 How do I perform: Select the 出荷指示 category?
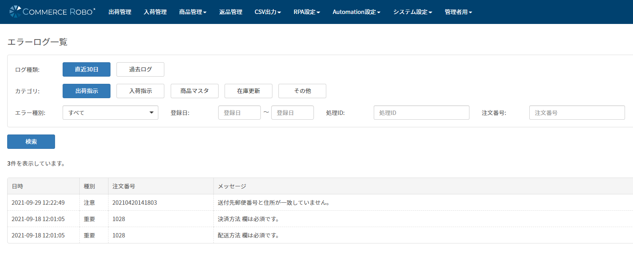coord(87,91)
